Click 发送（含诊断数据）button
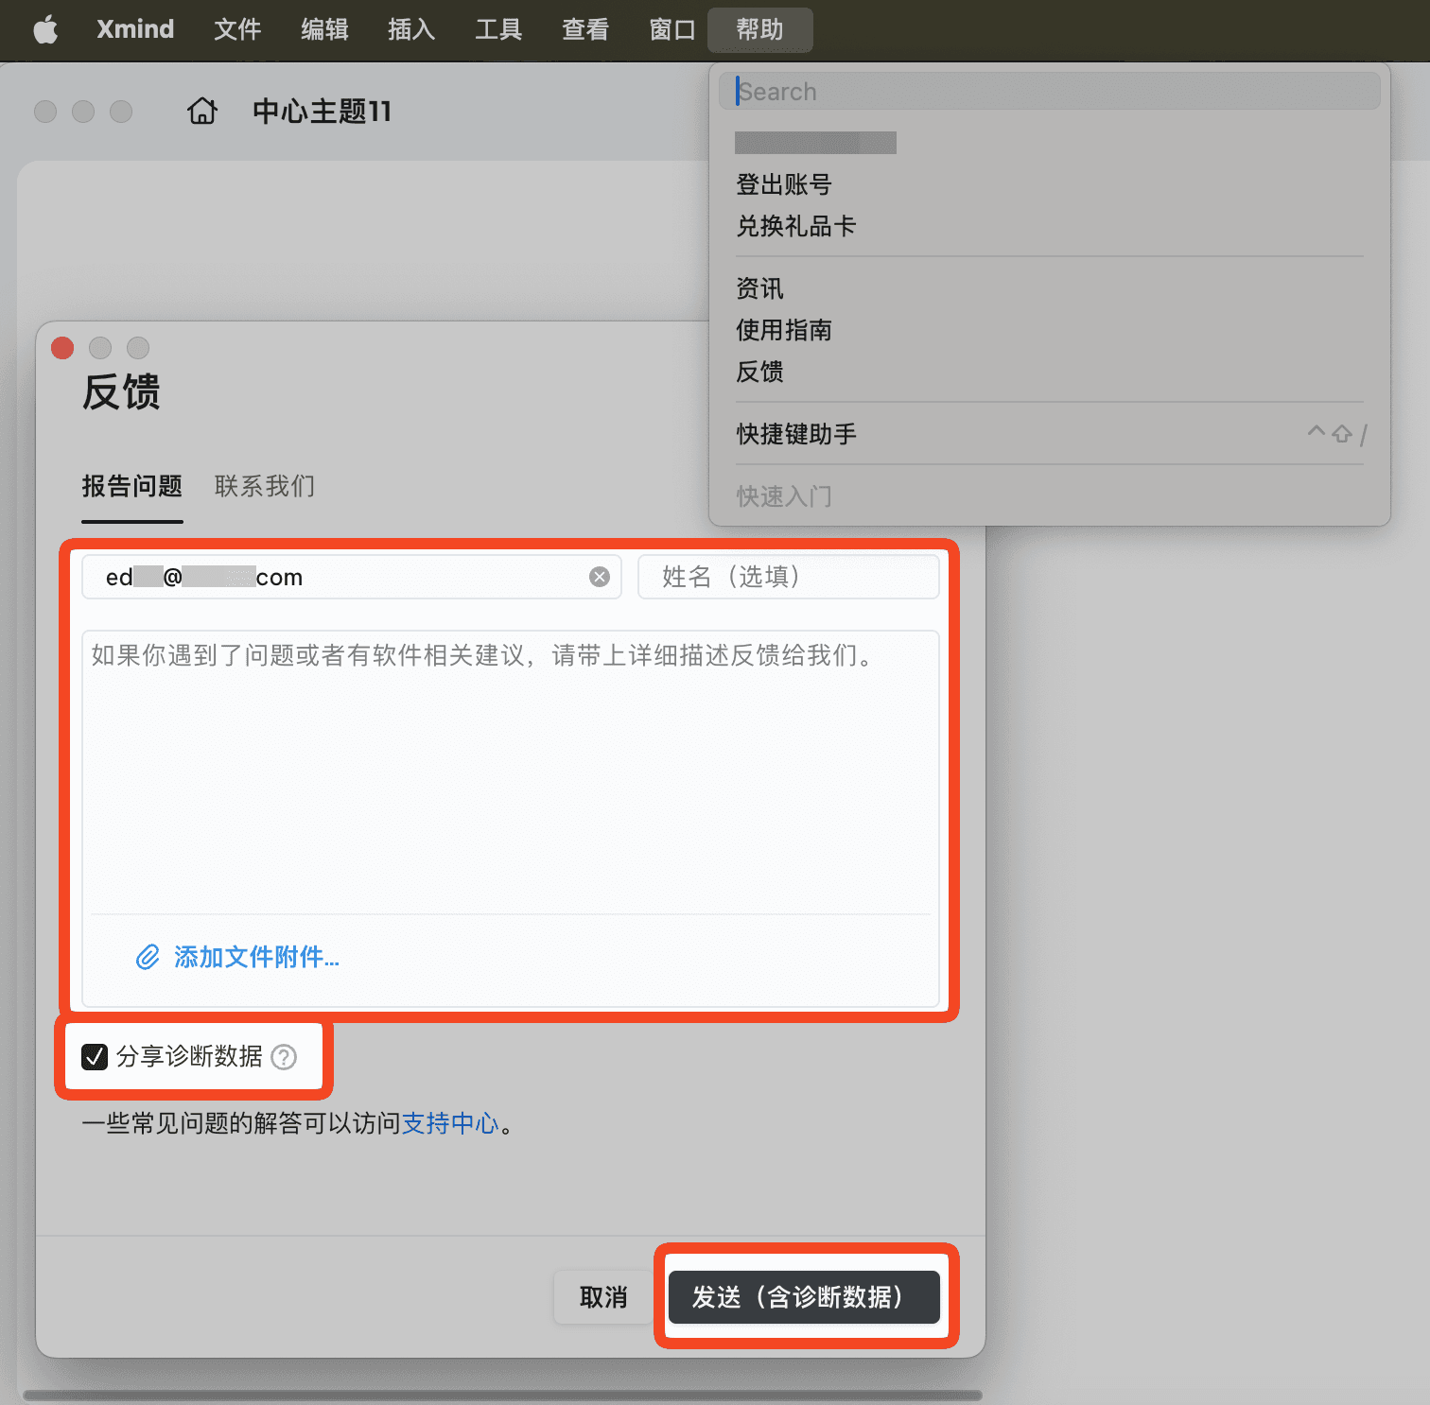 click(804, 1297)
